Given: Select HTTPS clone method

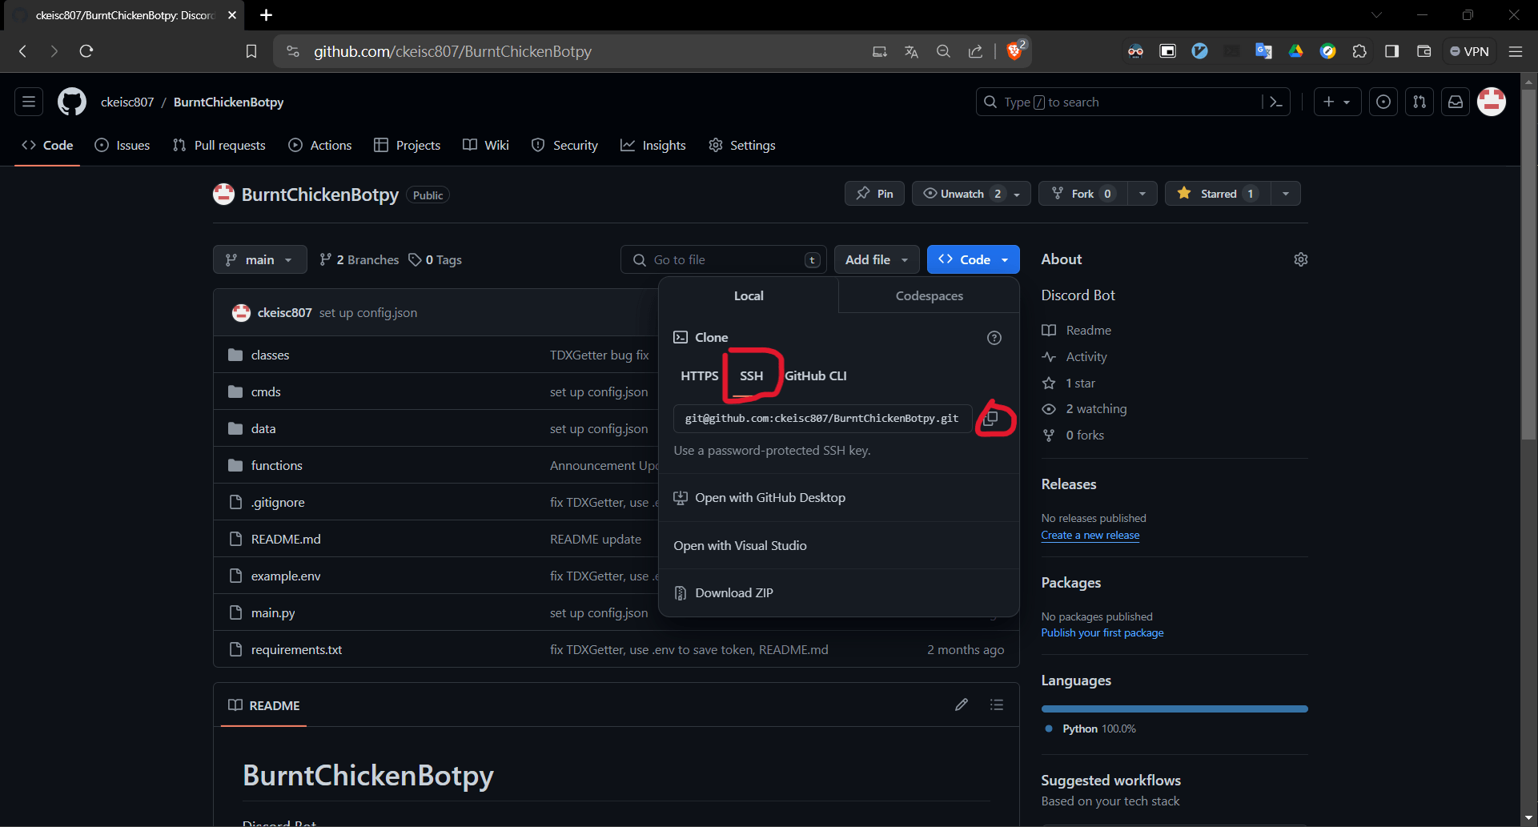Looking at the screenshot, I should coord(699,375).
